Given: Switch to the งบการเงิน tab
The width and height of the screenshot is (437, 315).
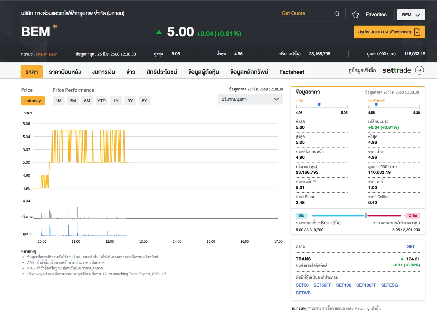Looking at the screenshot, I should coord(103,72).
